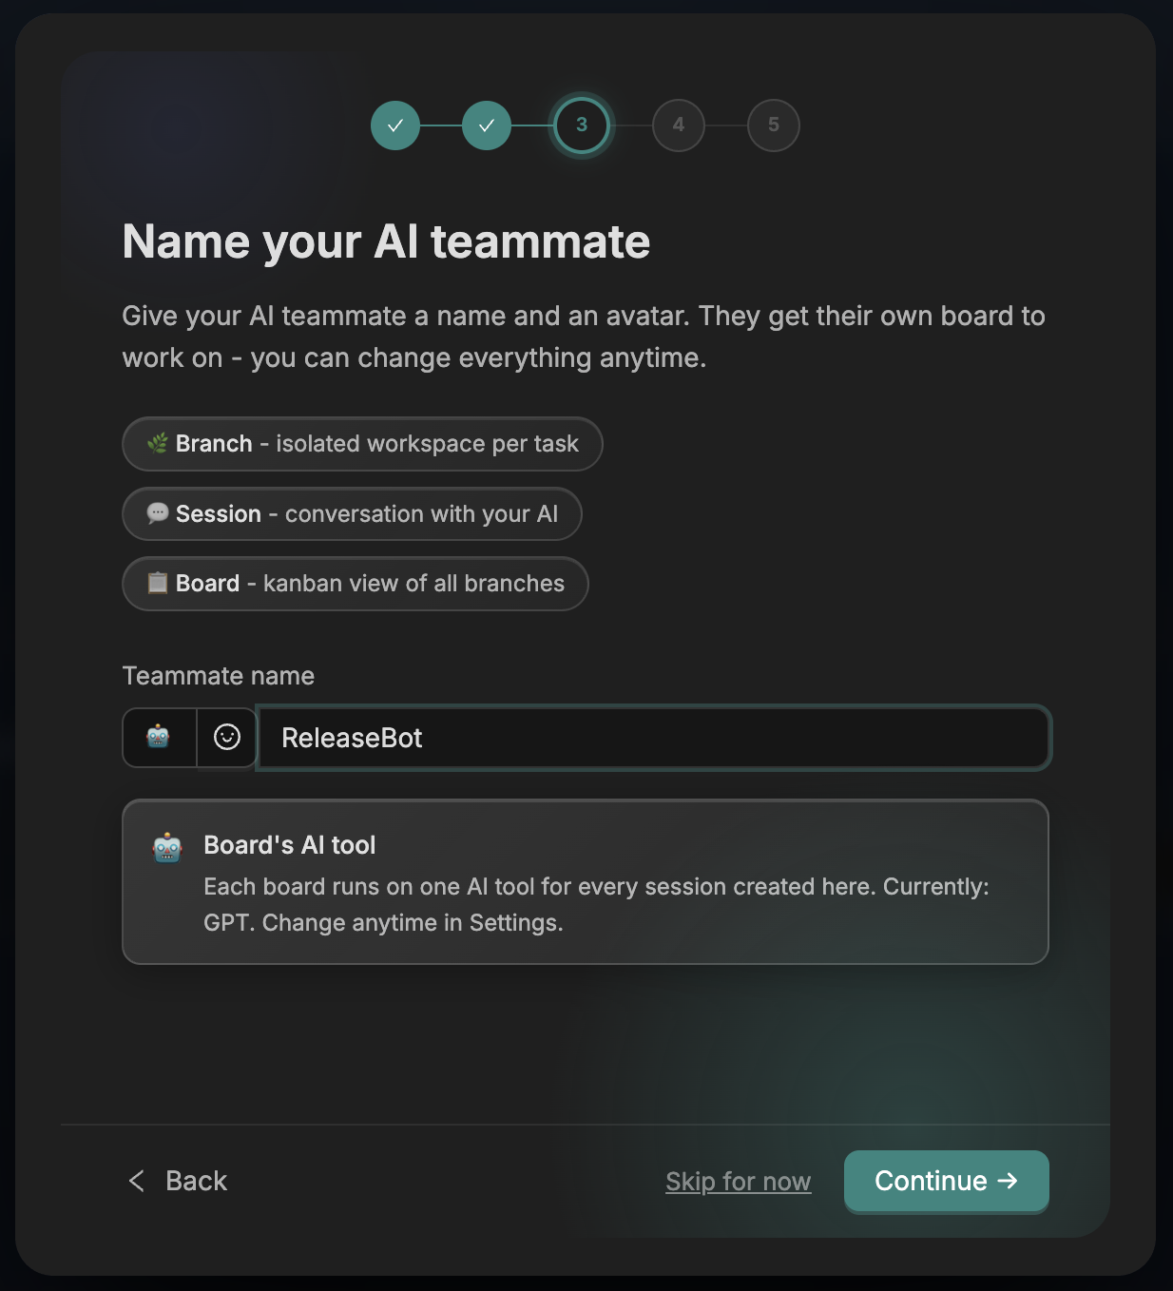
Task: Click the Skip for now link
Action: pyautogui.click(x=739, y=1181)
